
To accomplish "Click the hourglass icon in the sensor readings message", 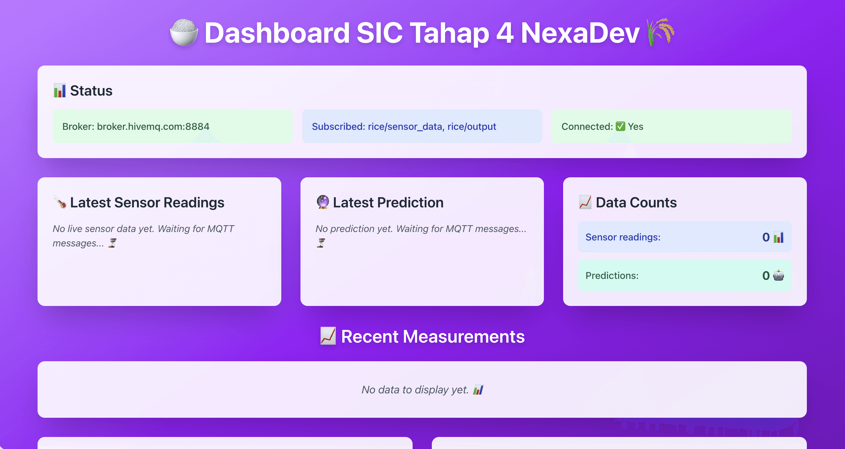I will pos(112,243).
